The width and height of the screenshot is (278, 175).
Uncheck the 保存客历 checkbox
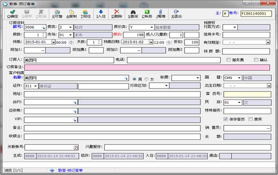click(225, 119)
